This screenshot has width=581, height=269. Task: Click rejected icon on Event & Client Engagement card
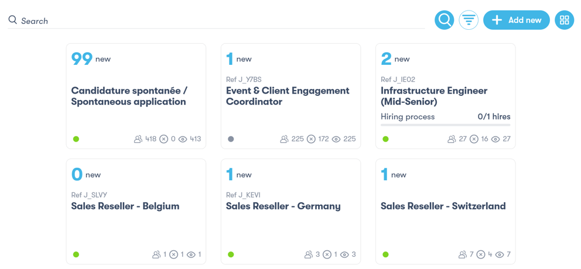(x=311, y=139)
